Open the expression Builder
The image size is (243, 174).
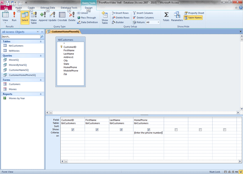click(118, 22)
